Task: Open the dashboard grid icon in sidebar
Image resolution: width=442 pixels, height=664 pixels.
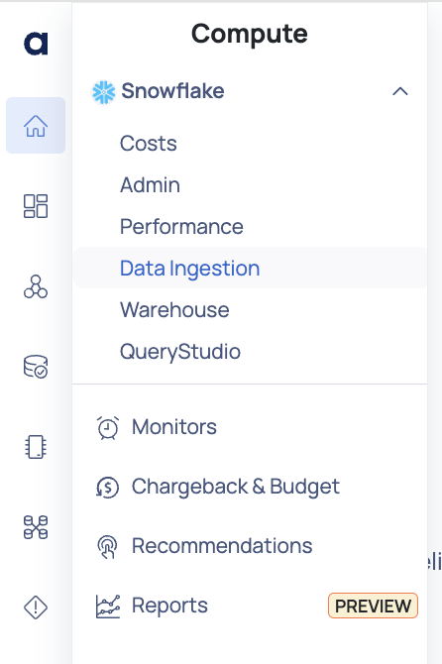Action: coord(36,206)
